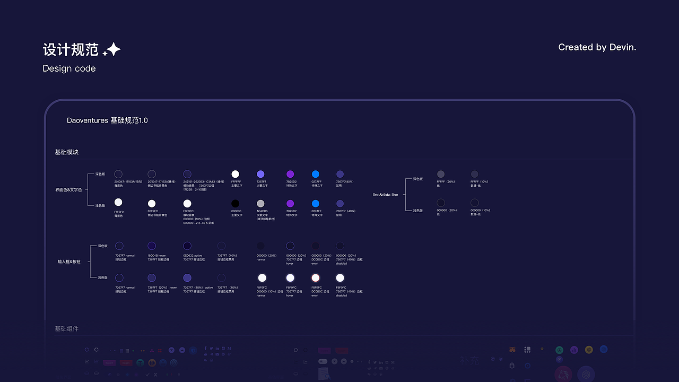Click the dark-version 201D47-17153A radial background swatch
Image resolution: width=679 pixels, height=382 pixels.
click(118, 174)
